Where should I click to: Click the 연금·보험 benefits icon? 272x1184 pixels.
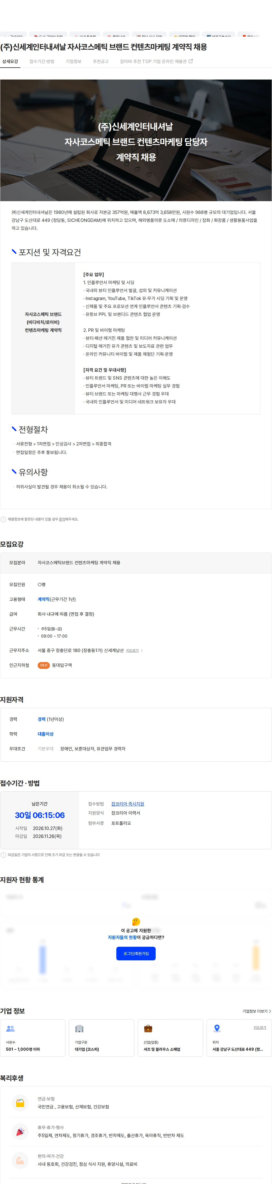(x=20, y=1103)
